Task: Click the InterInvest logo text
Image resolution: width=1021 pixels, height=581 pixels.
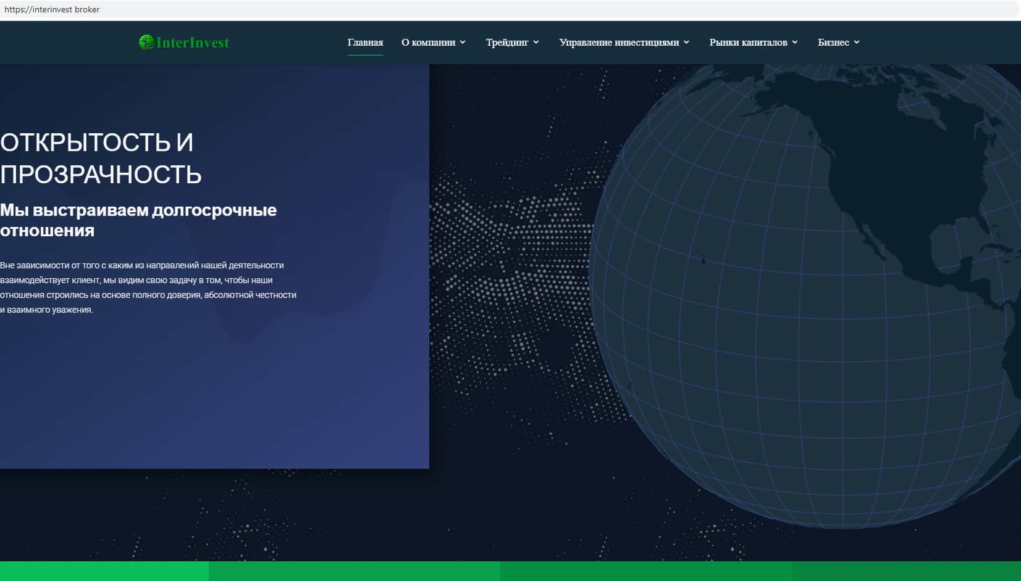Action: coord(192,43)
